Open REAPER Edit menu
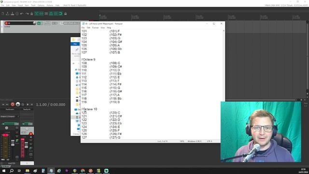Viewport: 309px width, 174px height. pyautogui.click(x=8, y=5)
